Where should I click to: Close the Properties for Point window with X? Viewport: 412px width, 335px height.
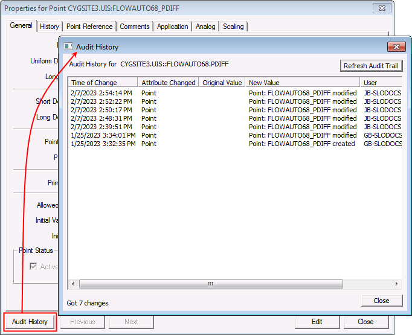click(x=382, y=8)
